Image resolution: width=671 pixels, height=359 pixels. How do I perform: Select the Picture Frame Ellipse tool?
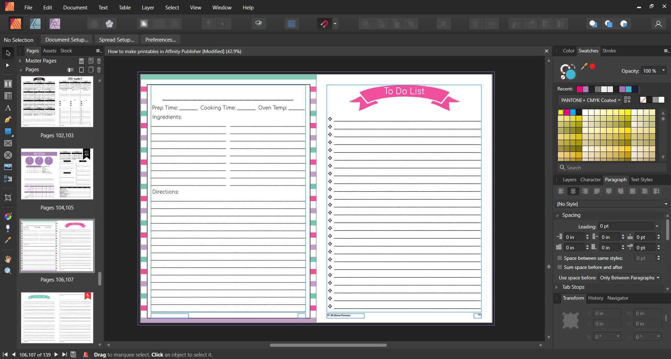click(x=8, y=155)
